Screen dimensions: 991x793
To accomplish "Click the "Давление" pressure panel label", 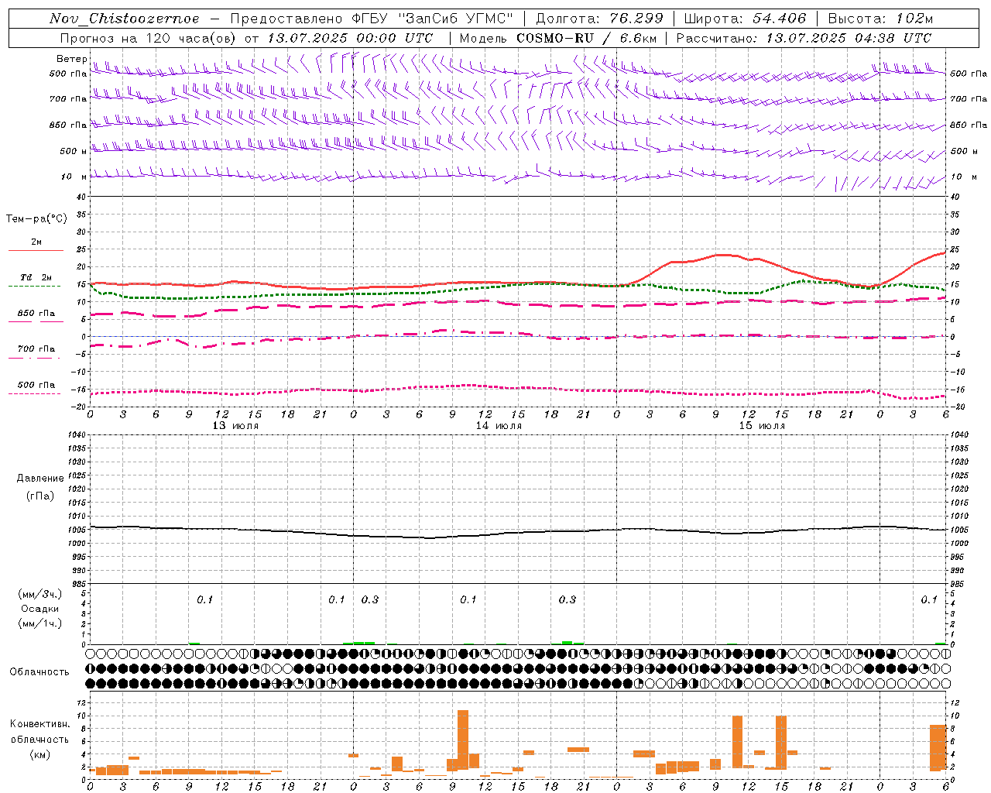I will (x=40, y=479).
